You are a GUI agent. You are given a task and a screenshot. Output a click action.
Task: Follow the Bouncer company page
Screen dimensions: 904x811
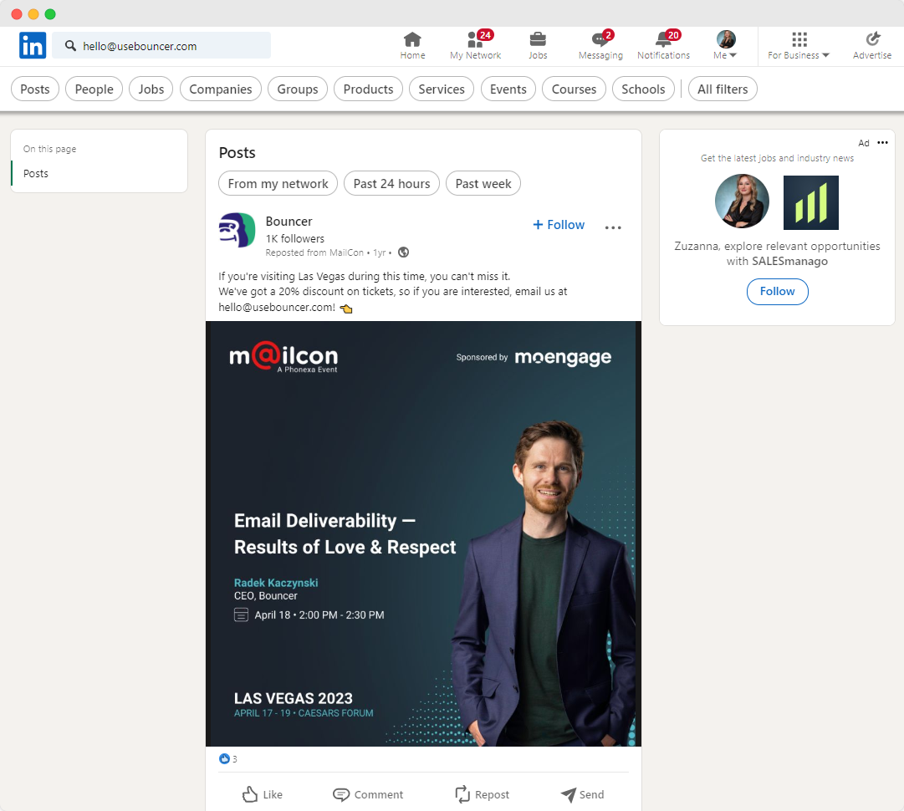pos(559,225)
